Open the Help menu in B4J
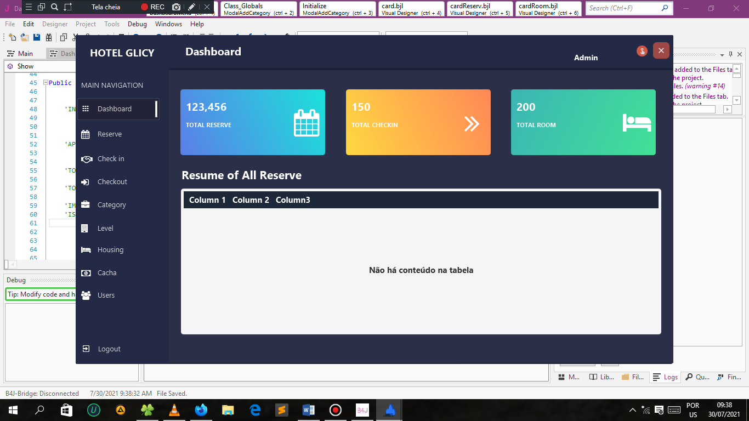This screenshot has height=421, width=749. tap(197, 24)
